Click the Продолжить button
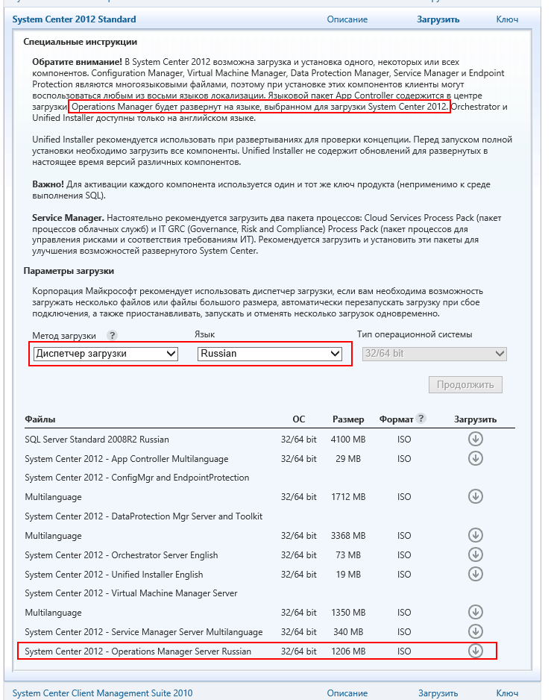This screenshot has width=551, height=700. [465, 385]
